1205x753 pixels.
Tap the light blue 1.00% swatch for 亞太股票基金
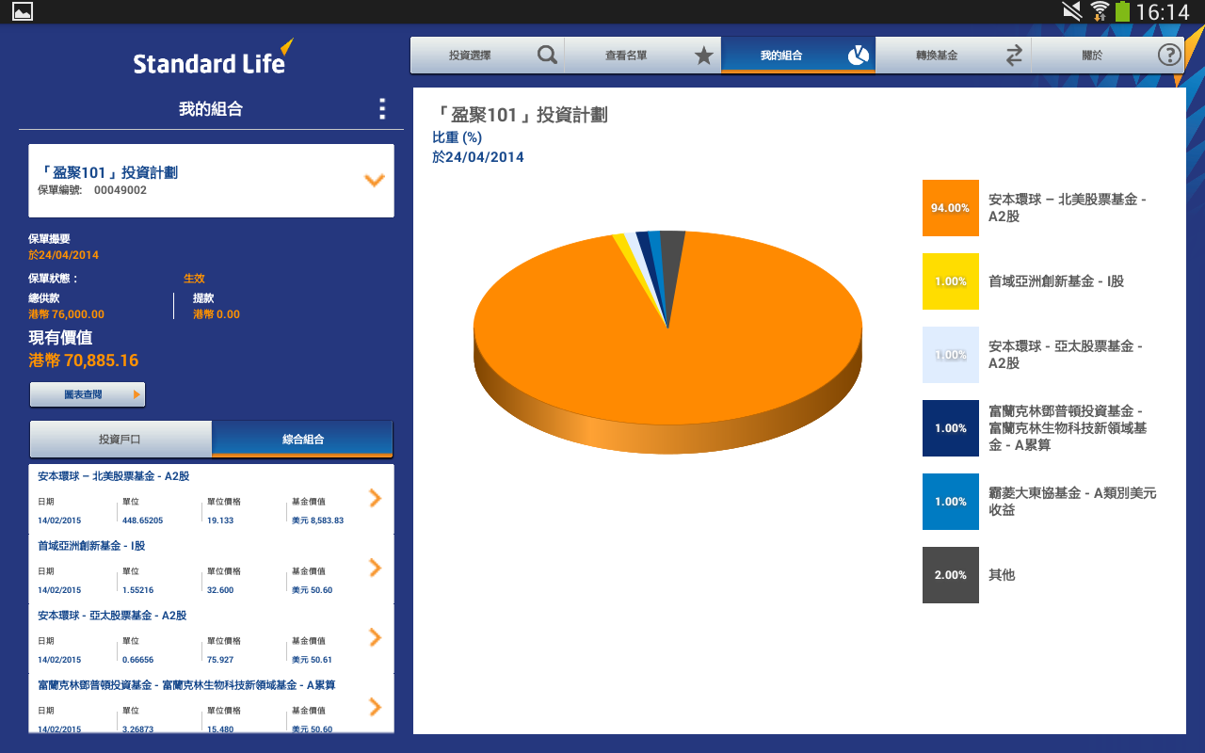pyautogui.click(x=951, y=355)
